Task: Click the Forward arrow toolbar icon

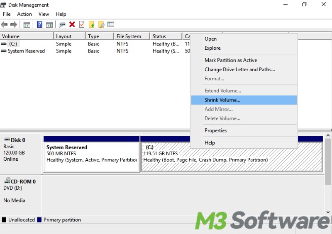Action: click(x=14, y=25)
